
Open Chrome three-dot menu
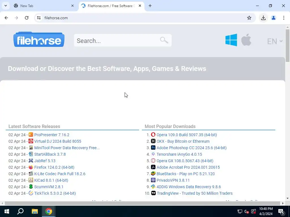pos(283,18)
